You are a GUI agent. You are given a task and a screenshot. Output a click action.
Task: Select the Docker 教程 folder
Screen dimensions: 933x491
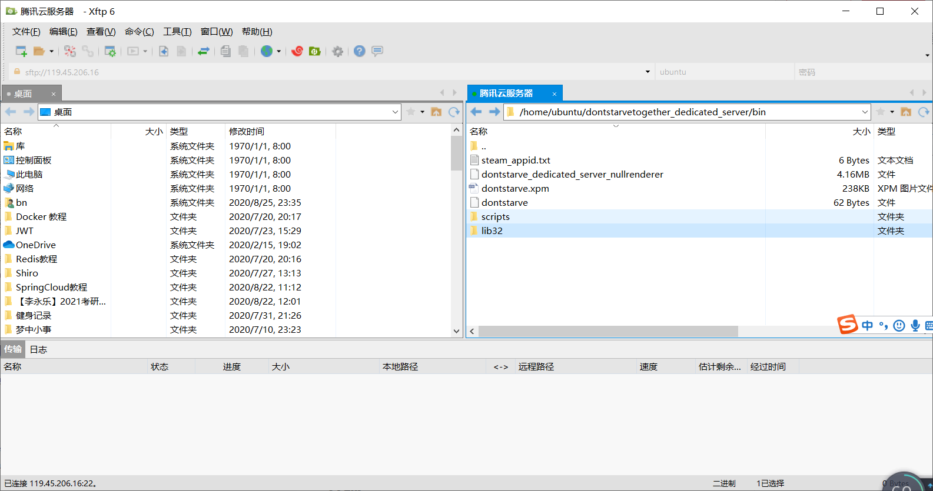point(41,216)
